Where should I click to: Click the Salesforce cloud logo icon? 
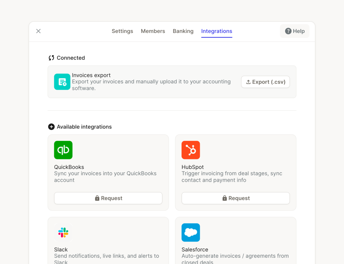click(x=191, y=233)
